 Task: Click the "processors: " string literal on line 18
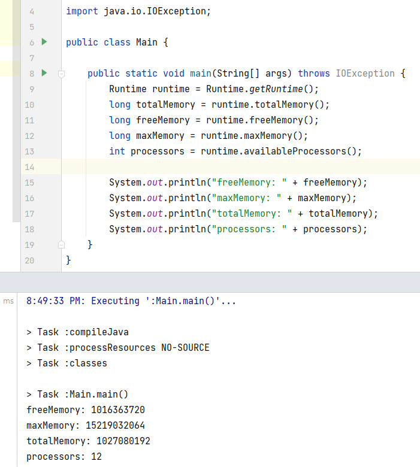point(249,229)
